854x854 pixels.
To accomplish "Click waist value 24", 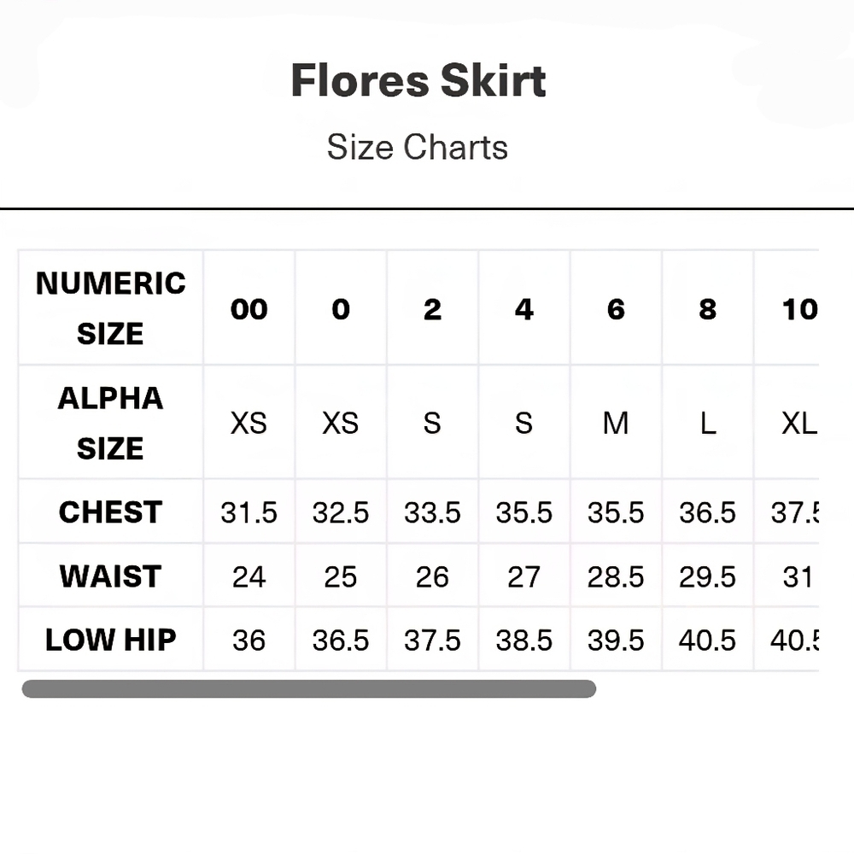I will pos(249,576).
